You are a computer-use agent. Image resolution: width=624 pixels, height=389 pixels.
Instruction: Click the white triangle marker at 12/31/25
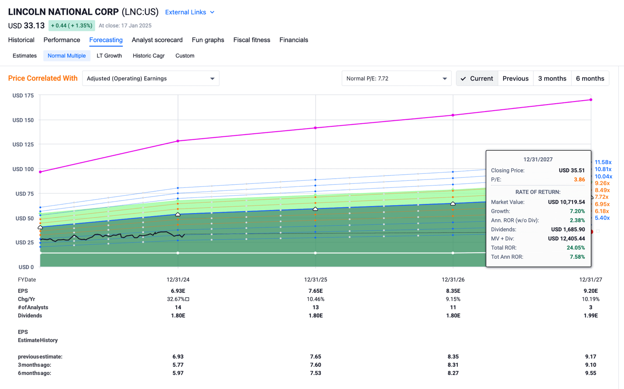315,209
